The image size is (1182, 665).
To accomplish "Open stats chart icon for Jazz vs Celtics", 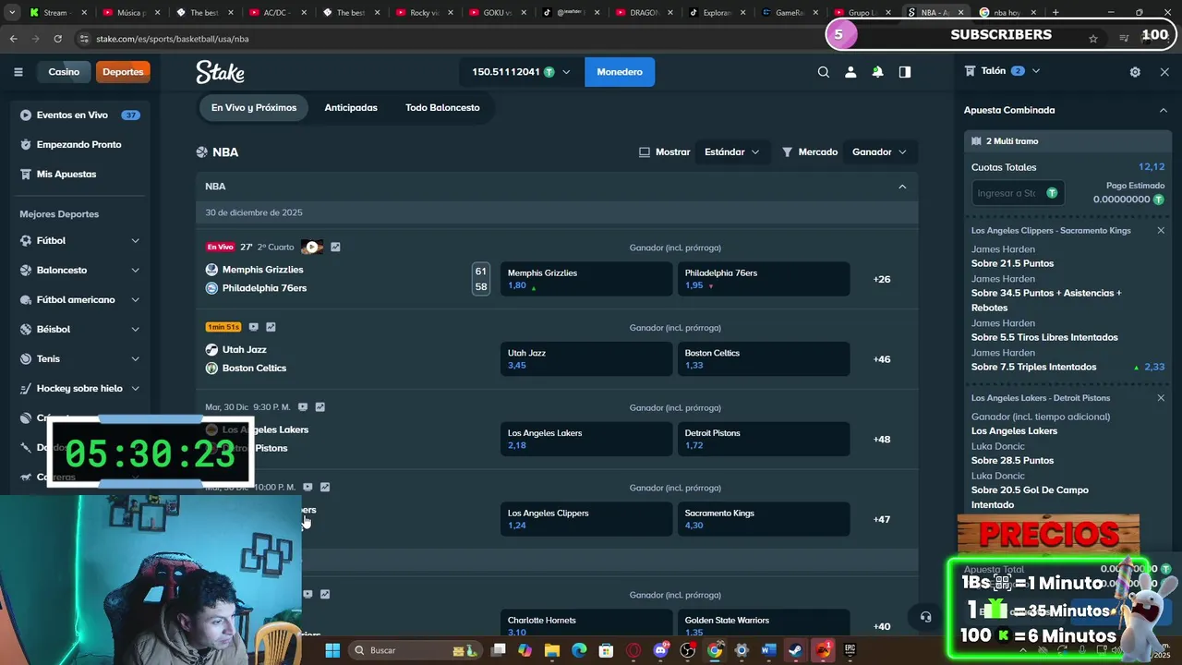I will click(x=271, y=327).
